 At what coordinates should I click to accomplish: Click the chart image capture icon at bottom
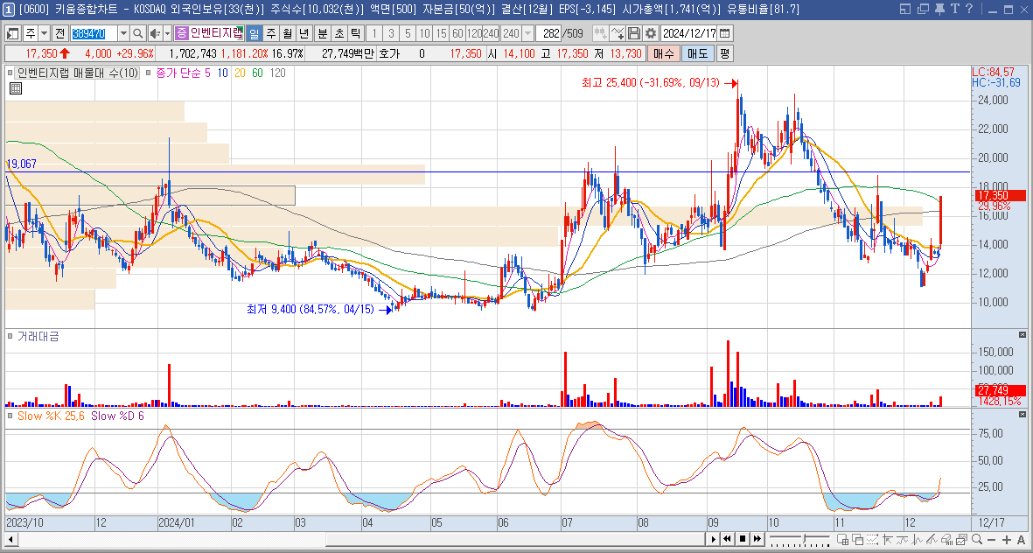961,539
